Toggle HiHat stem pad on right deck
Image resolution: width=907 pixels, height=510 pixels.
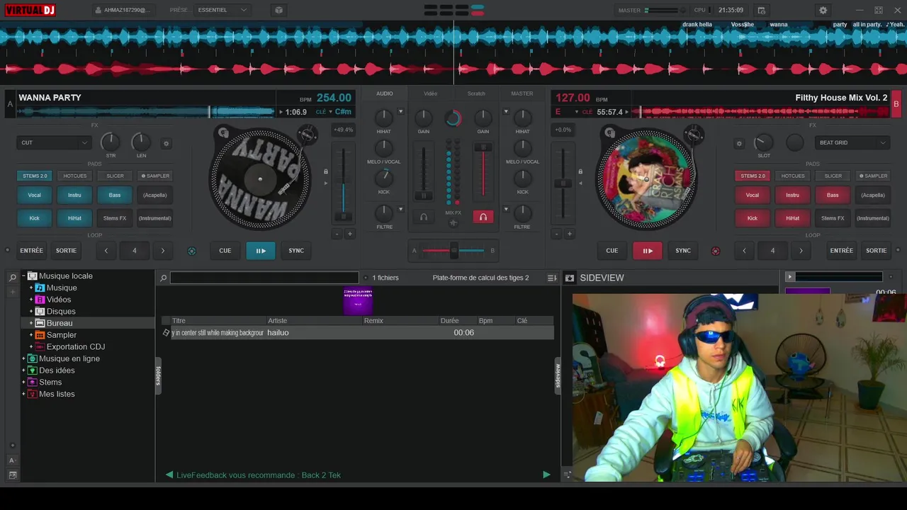point(792,218)
